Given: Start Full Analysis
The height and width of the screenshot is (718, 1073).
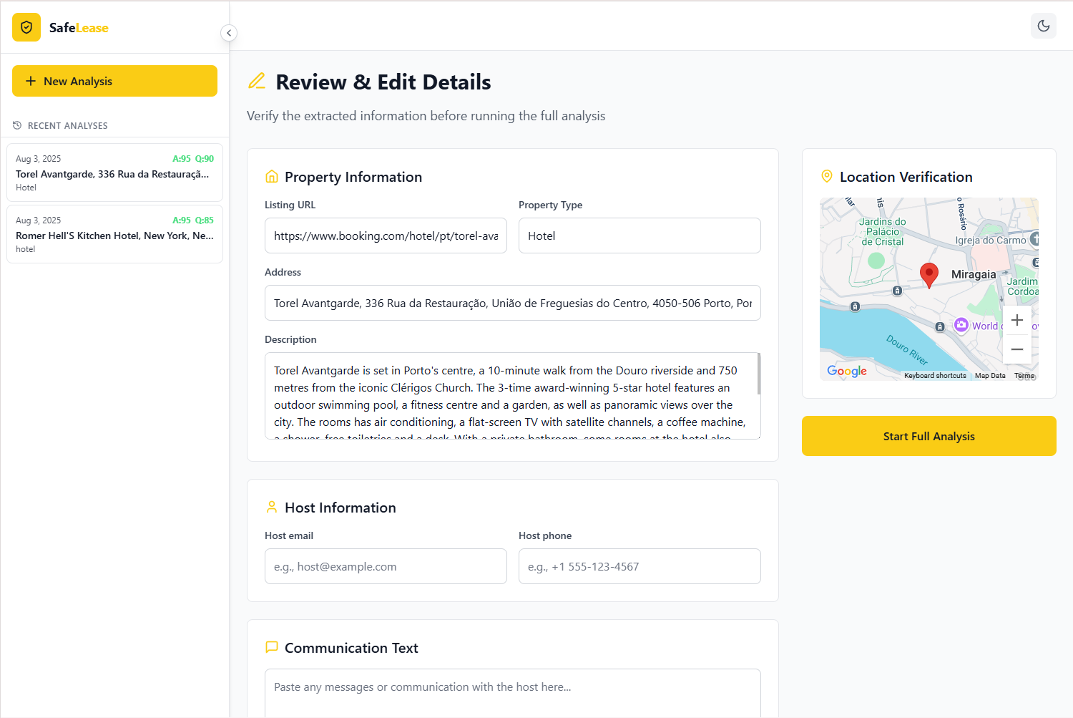Looking at the screenshot, I should [929, 436].
